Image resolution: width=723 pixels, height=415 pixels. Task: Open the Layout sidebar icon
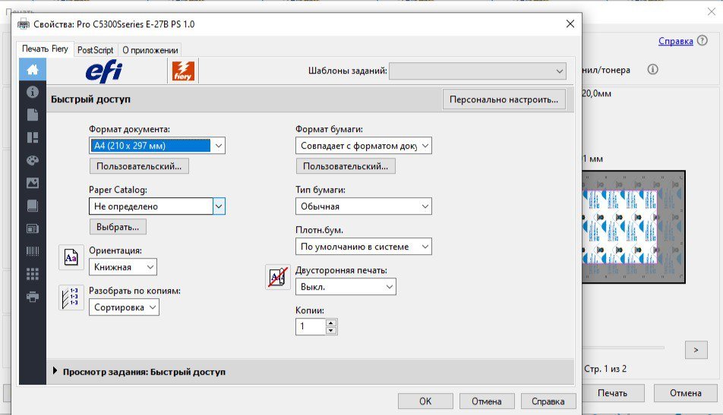[32, 137]
